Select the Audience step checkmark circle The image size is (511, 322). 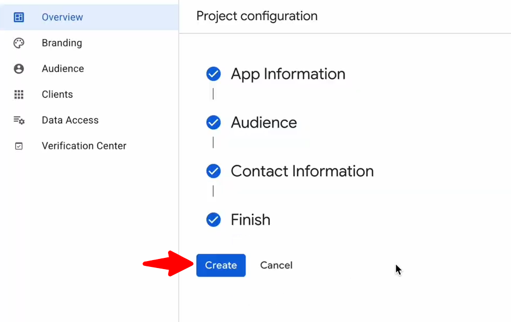(213, 123)
